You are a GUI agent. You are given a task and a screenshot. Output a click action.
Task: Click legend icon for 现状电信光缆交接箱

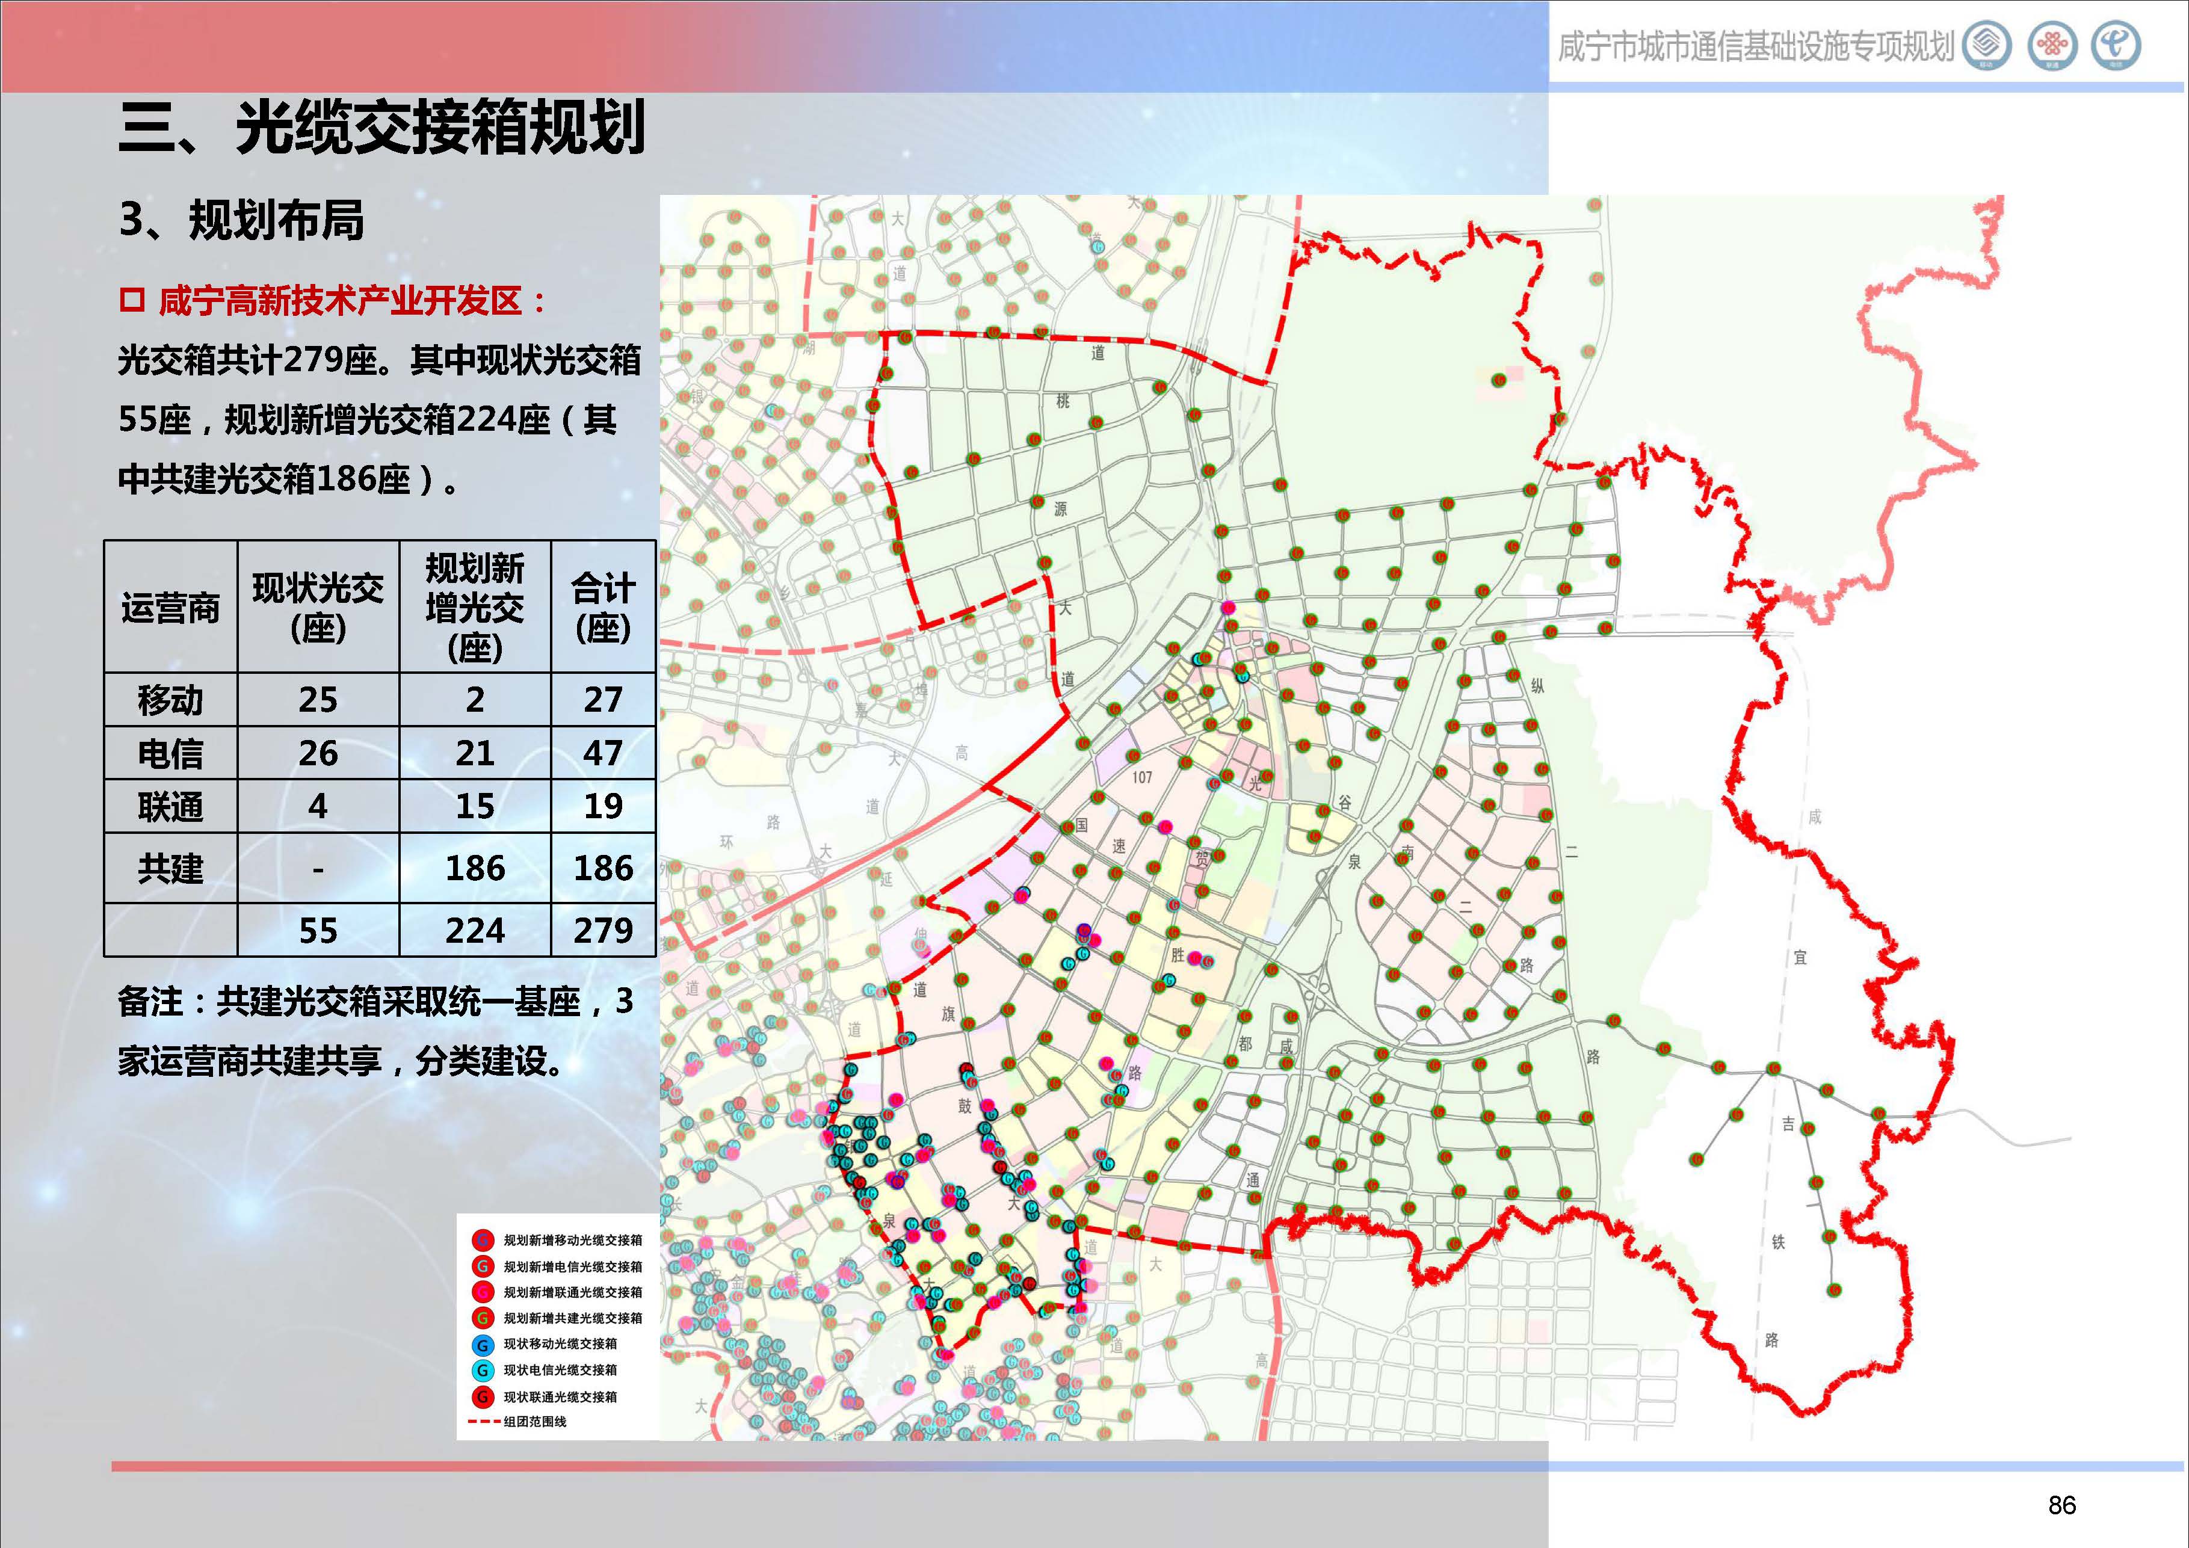pyautogui.click(x=483, y=1371)
